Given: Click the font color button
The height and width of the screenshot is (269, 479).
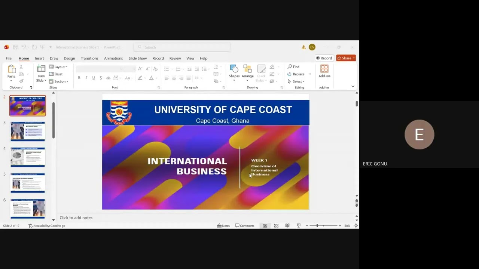Looking at the screenshot, I should pos(151,78).
